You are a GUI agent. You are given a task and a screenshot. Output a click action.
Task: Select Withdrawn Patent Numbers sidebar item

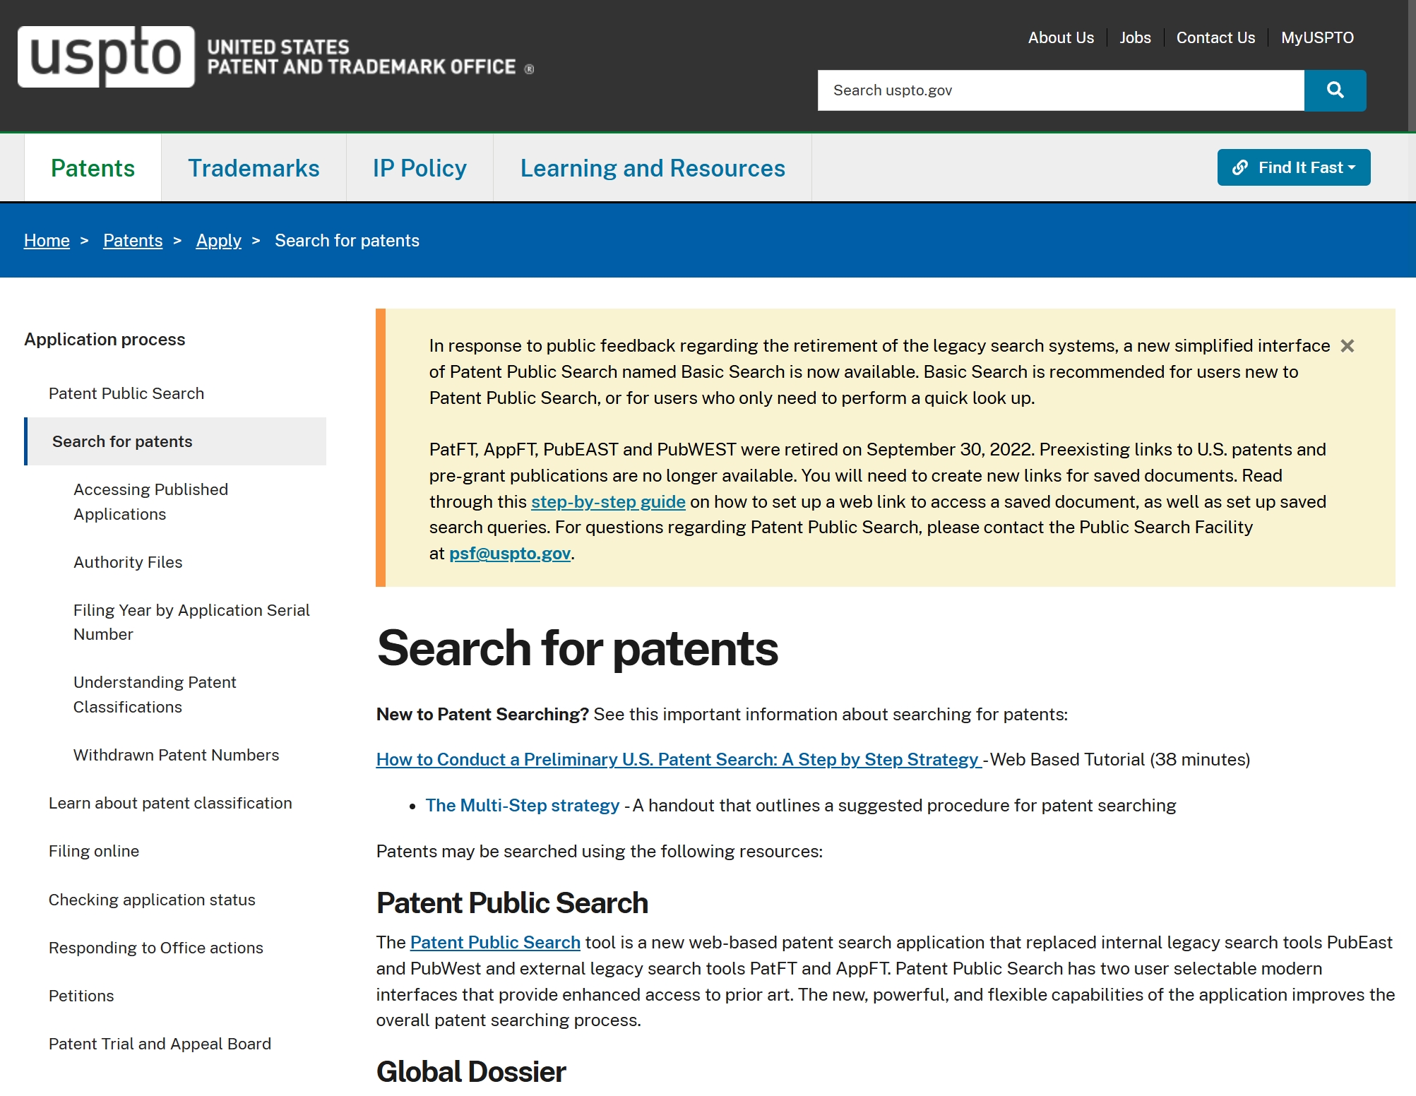tap(176, 755)
